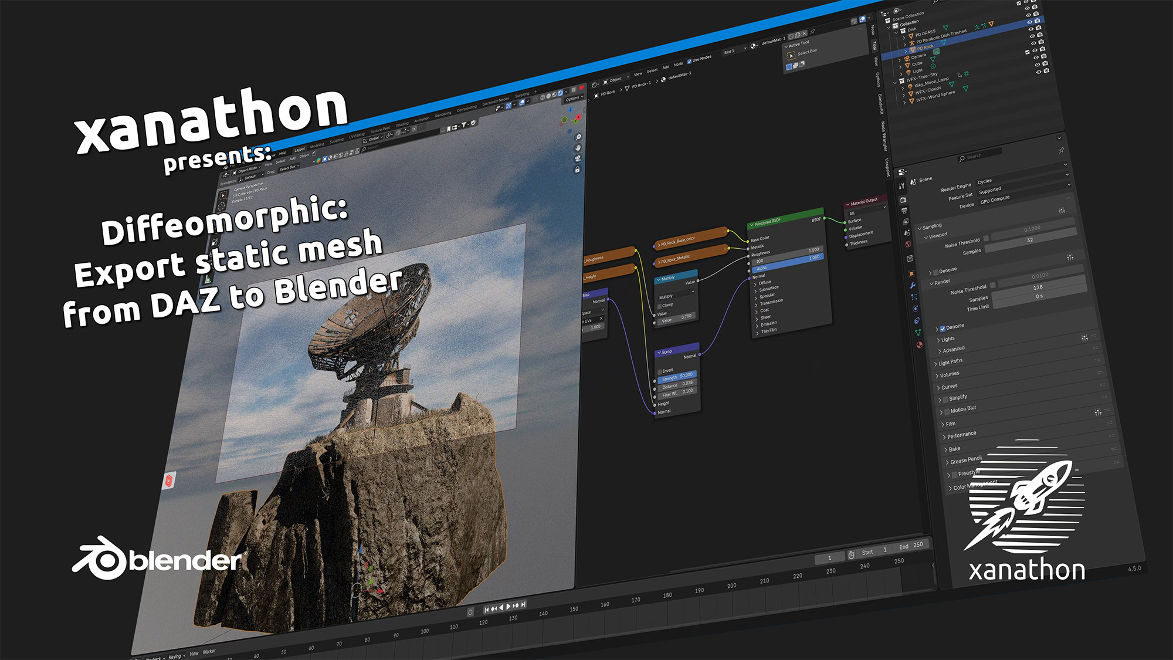Open the node editor Add menu
Image resolution: width=1173 pixels, height=660 pixels.
tap(666, 67)
